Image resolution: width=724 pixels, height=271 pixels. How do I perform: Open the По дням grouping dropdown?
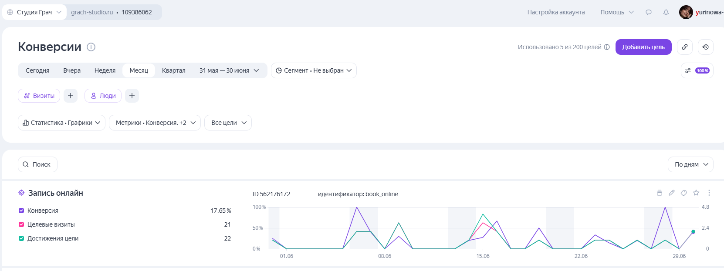690,164
